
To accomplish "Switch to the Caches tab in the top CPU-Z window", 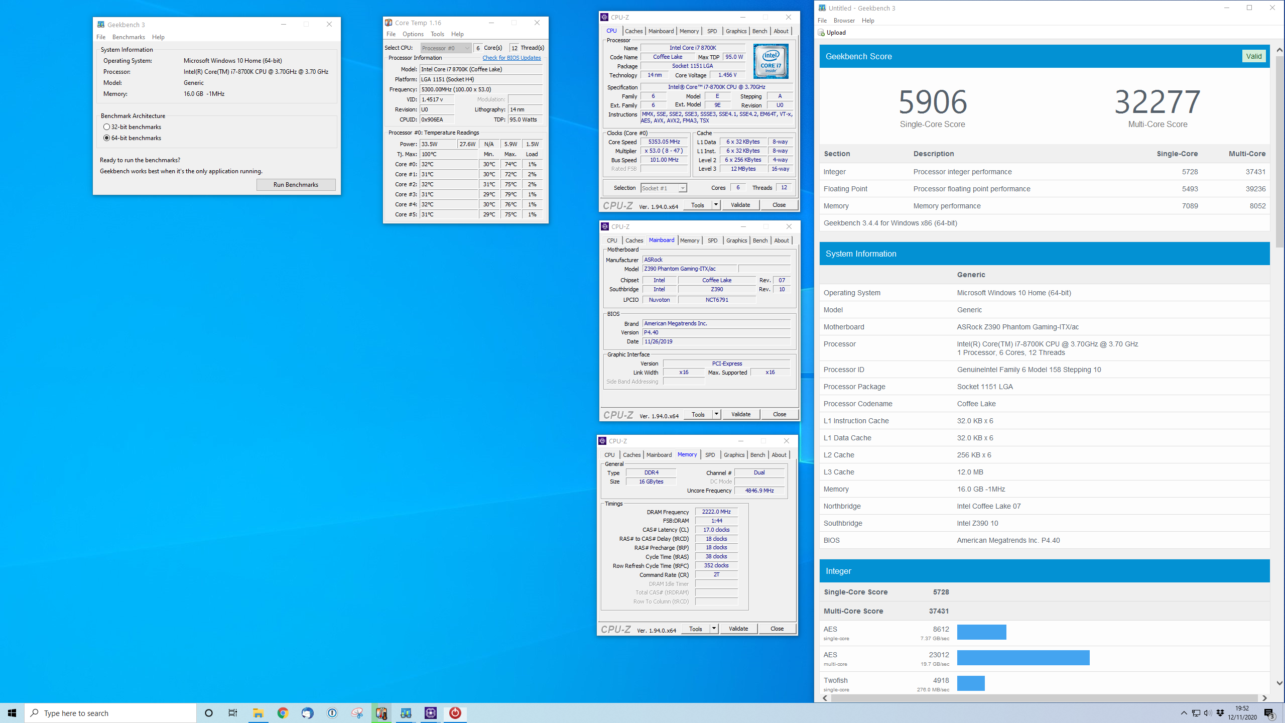I will pyautogui.click(x=634, y=31).
